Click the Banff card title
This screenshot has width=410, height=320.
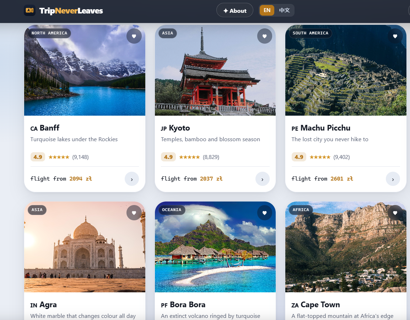click(x=45, y=128)
